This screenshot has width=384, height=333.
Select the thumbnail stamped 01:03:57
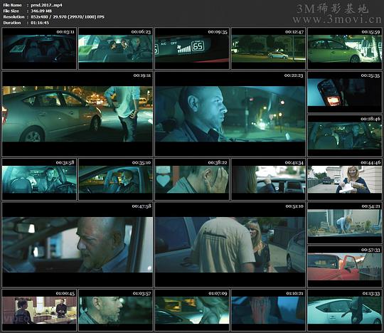[x=116, y=310]
